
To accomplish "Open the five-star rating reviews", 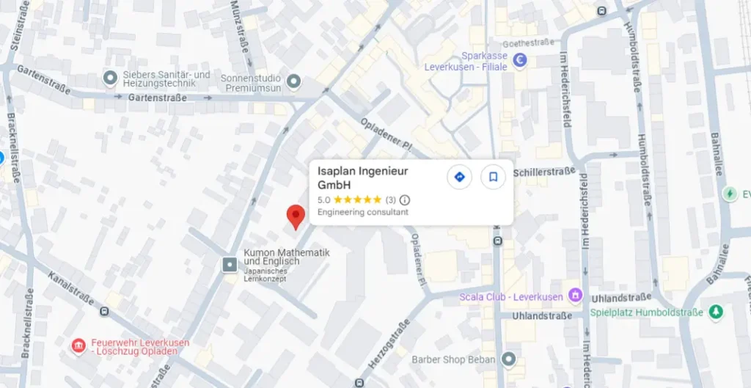I will (x=357, y=200).
